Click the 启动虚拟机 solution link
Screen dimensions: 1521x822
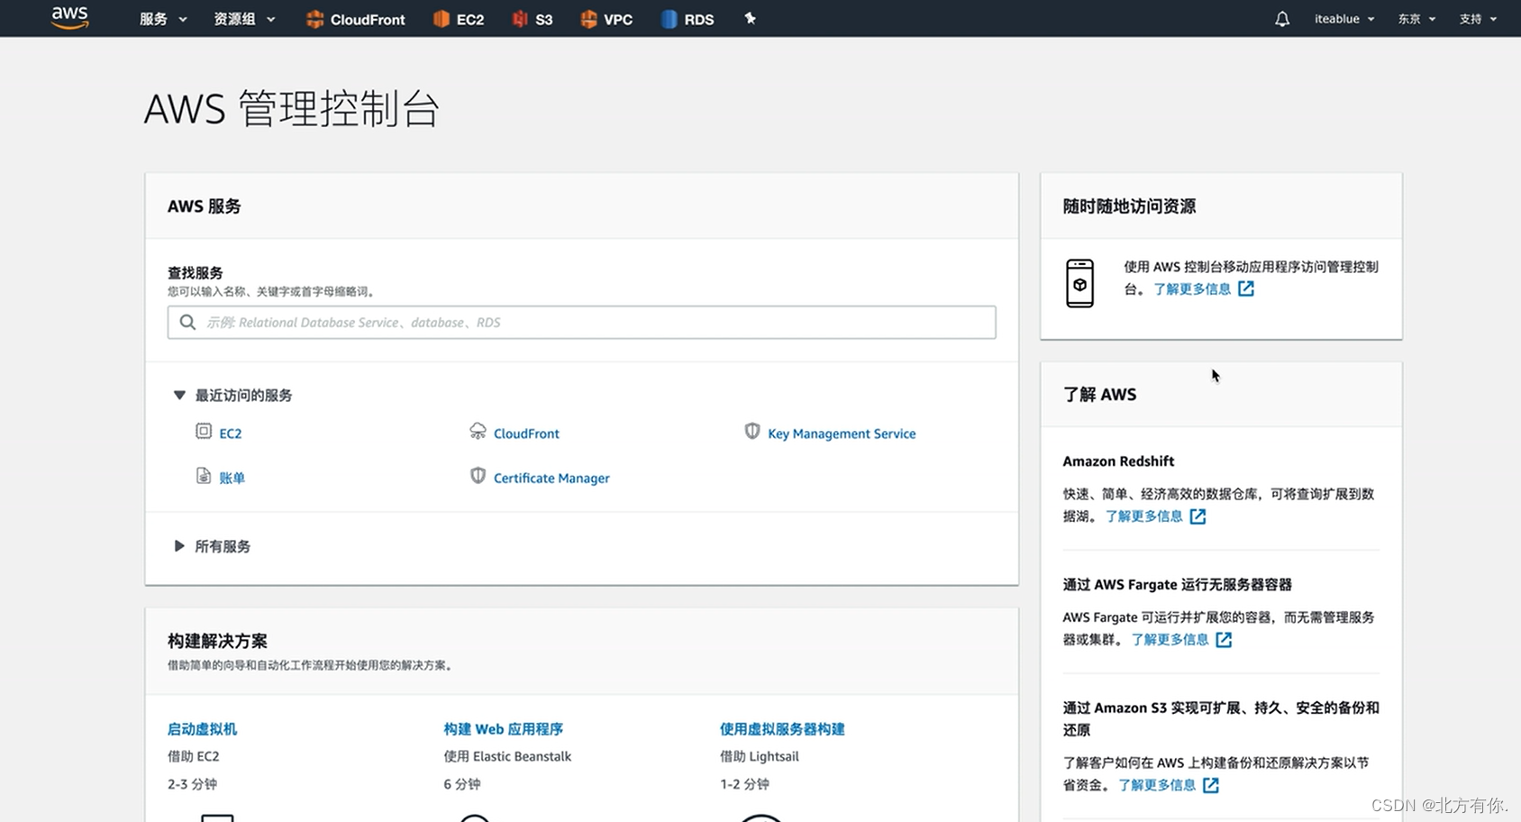[x=203, y=729]
